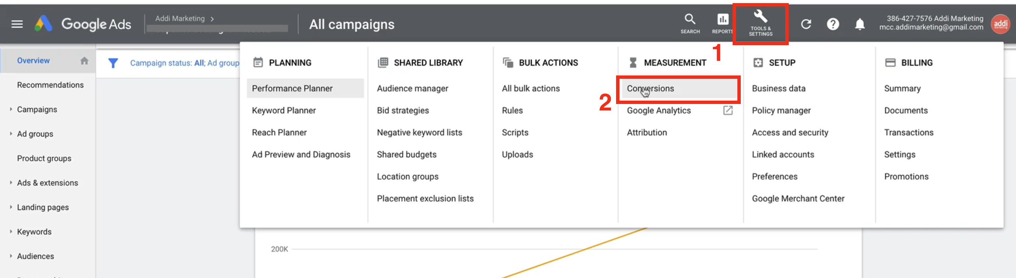Select Product groups in the sidebar
The height and width of the screenshot is (278, 1016).
(44, 158)
